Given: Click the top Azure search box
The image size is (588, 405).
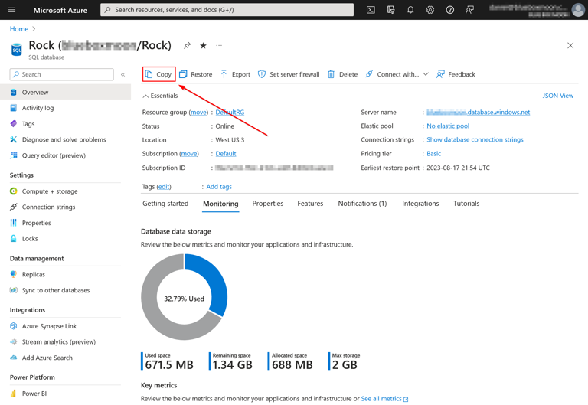Looking at the screenshot, I should coord(227,10).
